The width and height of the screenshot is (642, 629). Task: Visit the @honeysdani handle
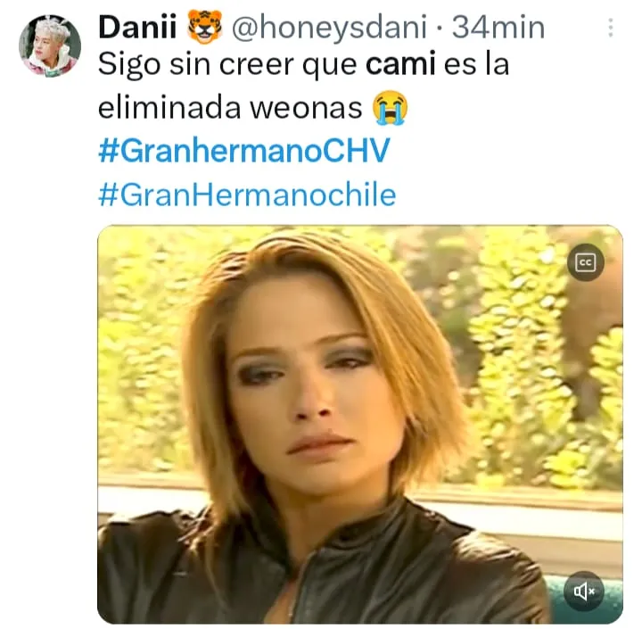pyautogui.click(x=329, y=28)
